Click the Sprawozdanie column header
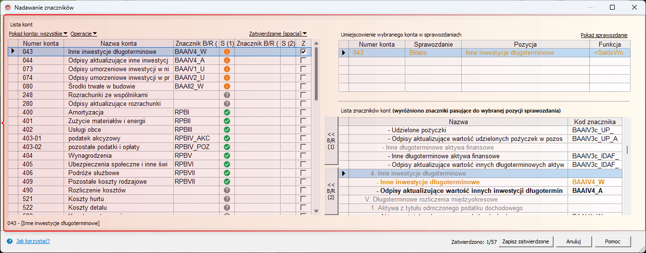Screen dimensions: 646x253 [x=433, y=44]
